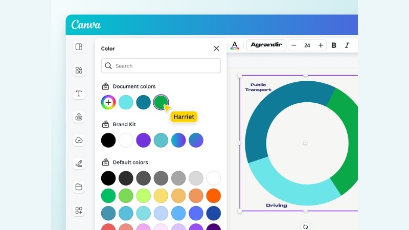Add a new document color
409x230 pixels.
click(x=108, y=102)
